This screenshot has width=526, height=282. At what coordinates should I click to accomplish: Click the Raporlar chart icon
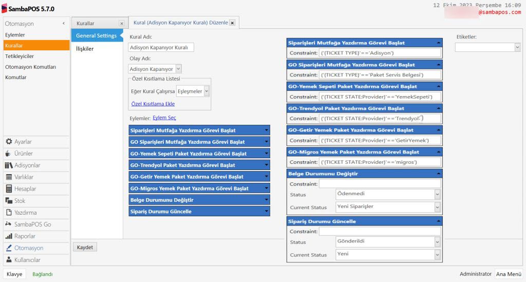coord(9,236)
